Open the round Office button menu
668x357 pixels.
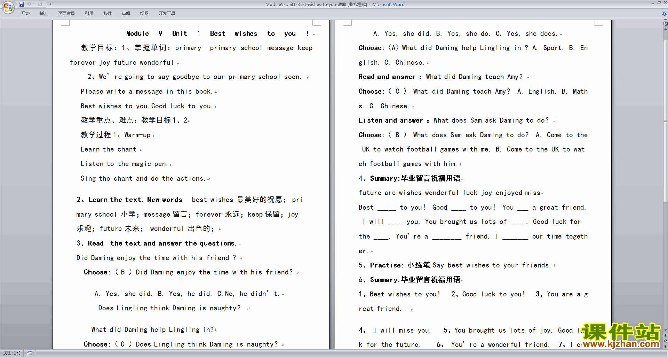point(8,7)
